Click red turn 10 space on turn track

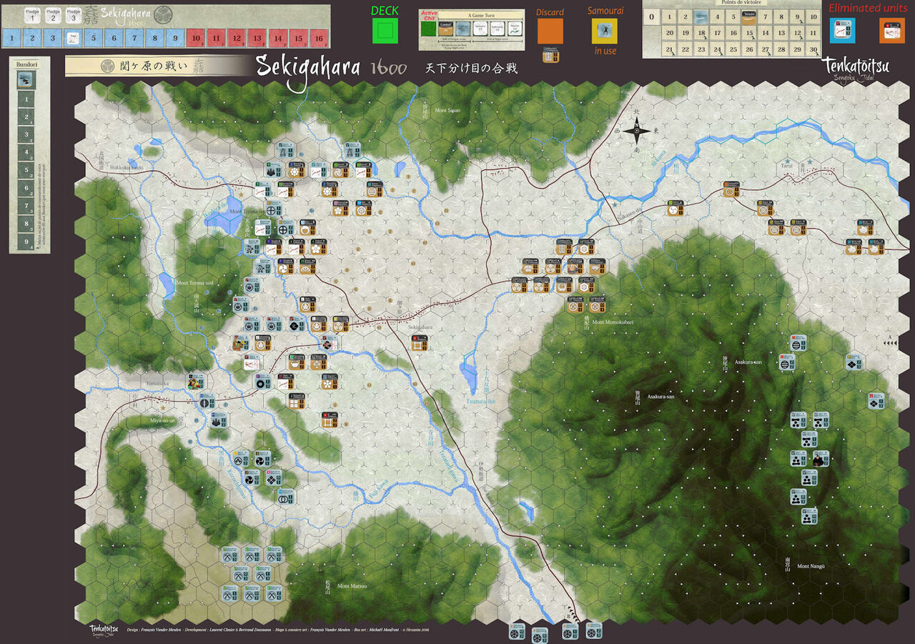197,39
